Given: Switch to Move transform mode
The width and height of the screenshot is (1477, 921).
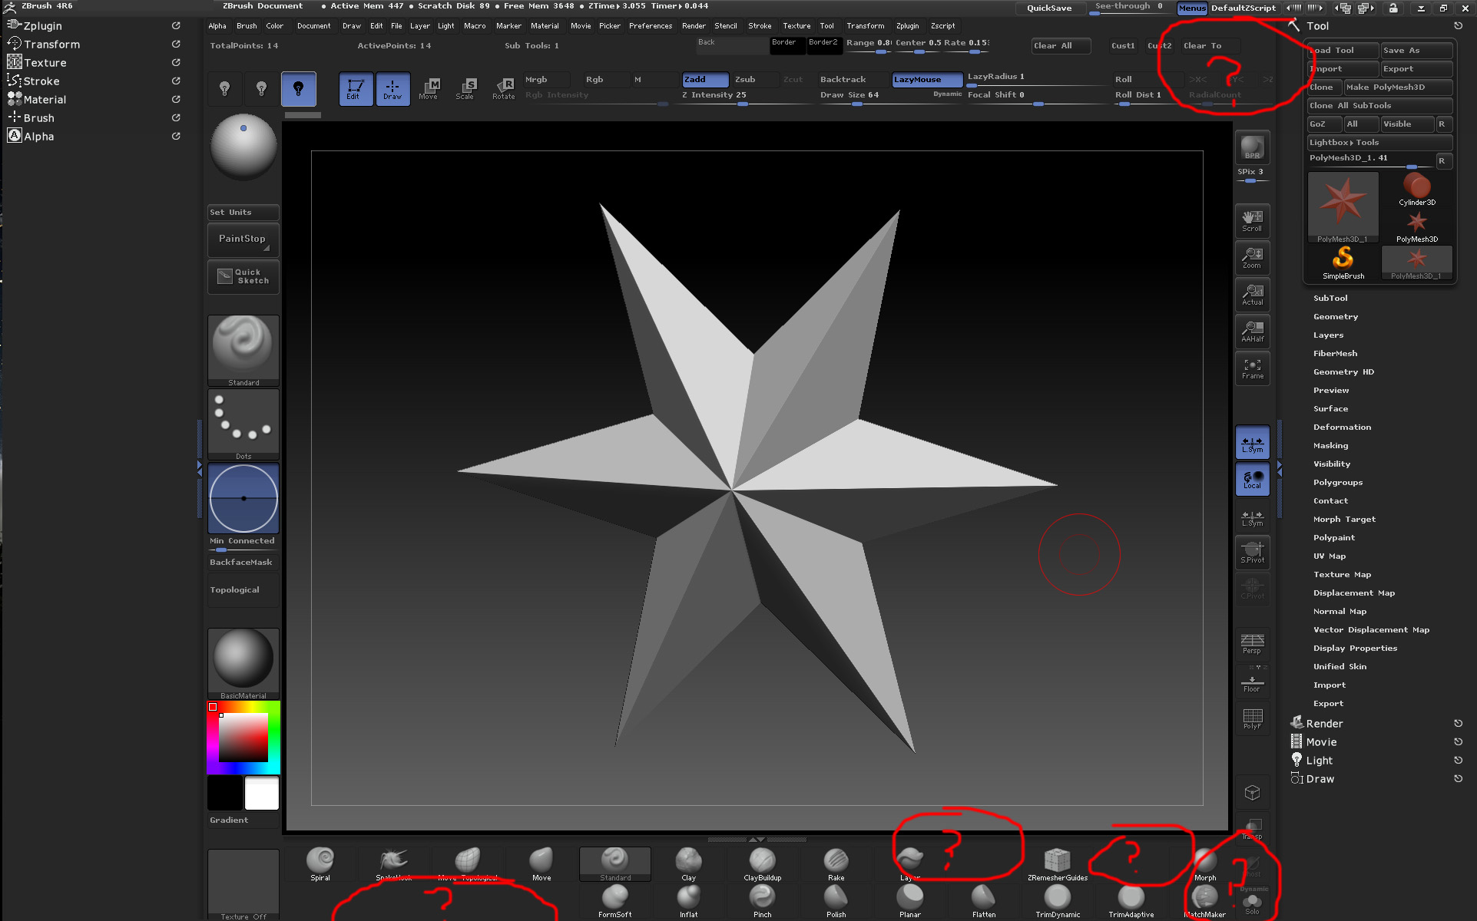Looking at the screenshot, I should click(429, 89).
